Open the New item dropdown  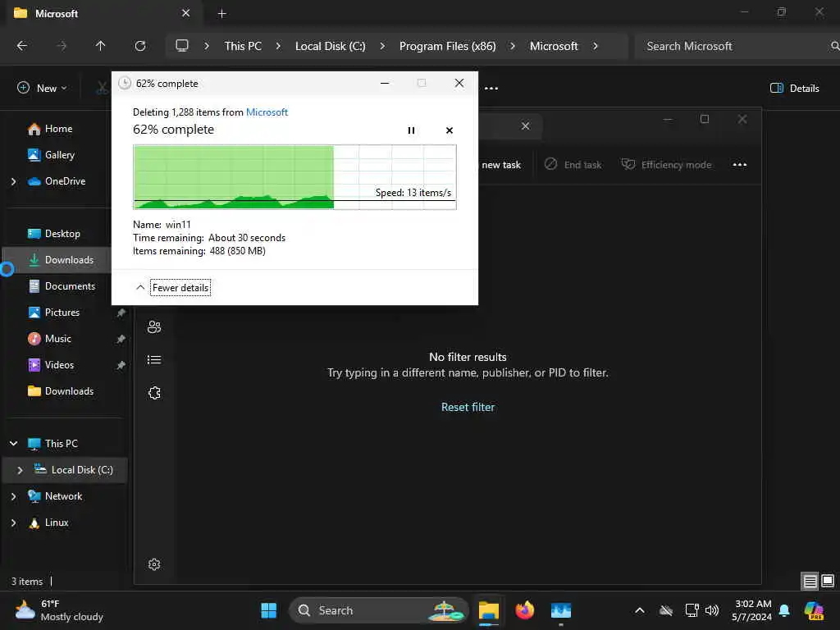pyautogui.click(x=43, y=89)
